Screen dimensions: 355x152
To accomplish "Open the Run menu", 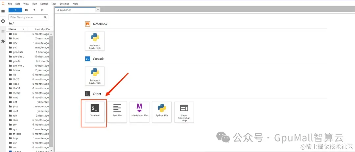I will [x=35, y=4].
